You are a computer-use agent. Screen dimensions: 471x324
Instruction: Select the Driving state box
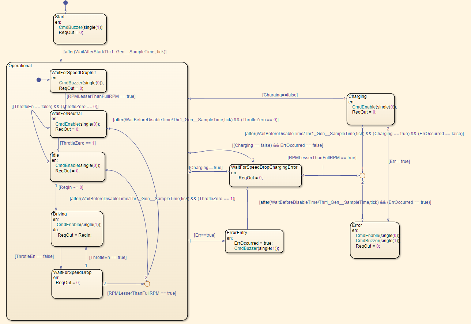pyautogui.click(x=77, y=228)
